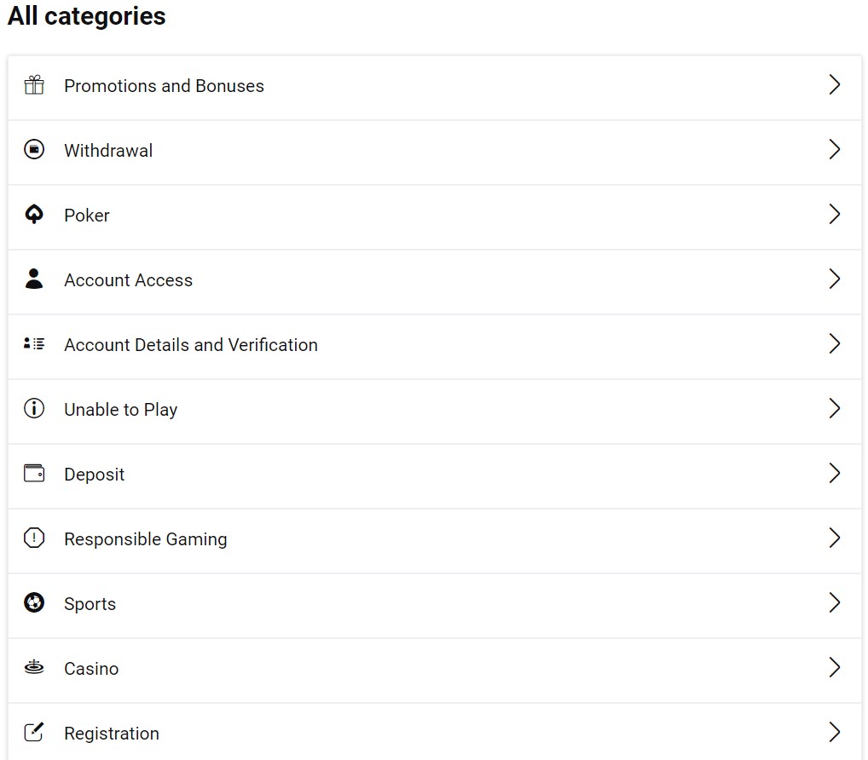The width and height of the screenshot is (868, 760).
Task: Click the Account Details and Verification icon
Action: click(34, 344)
